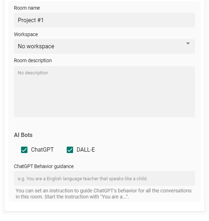Click the "Workspace" label
This screenshot has width=209, height=221.
26,34
